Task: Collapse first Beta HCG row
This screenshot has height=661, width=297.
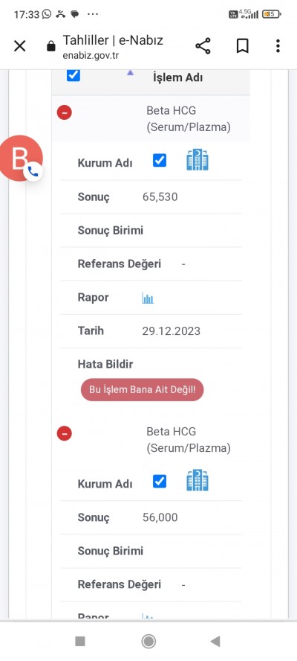Action: coord(65,112)
